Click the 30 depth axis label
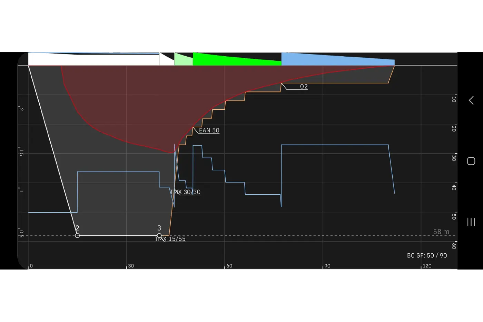 pyautogui.click(x=454, y=157)
